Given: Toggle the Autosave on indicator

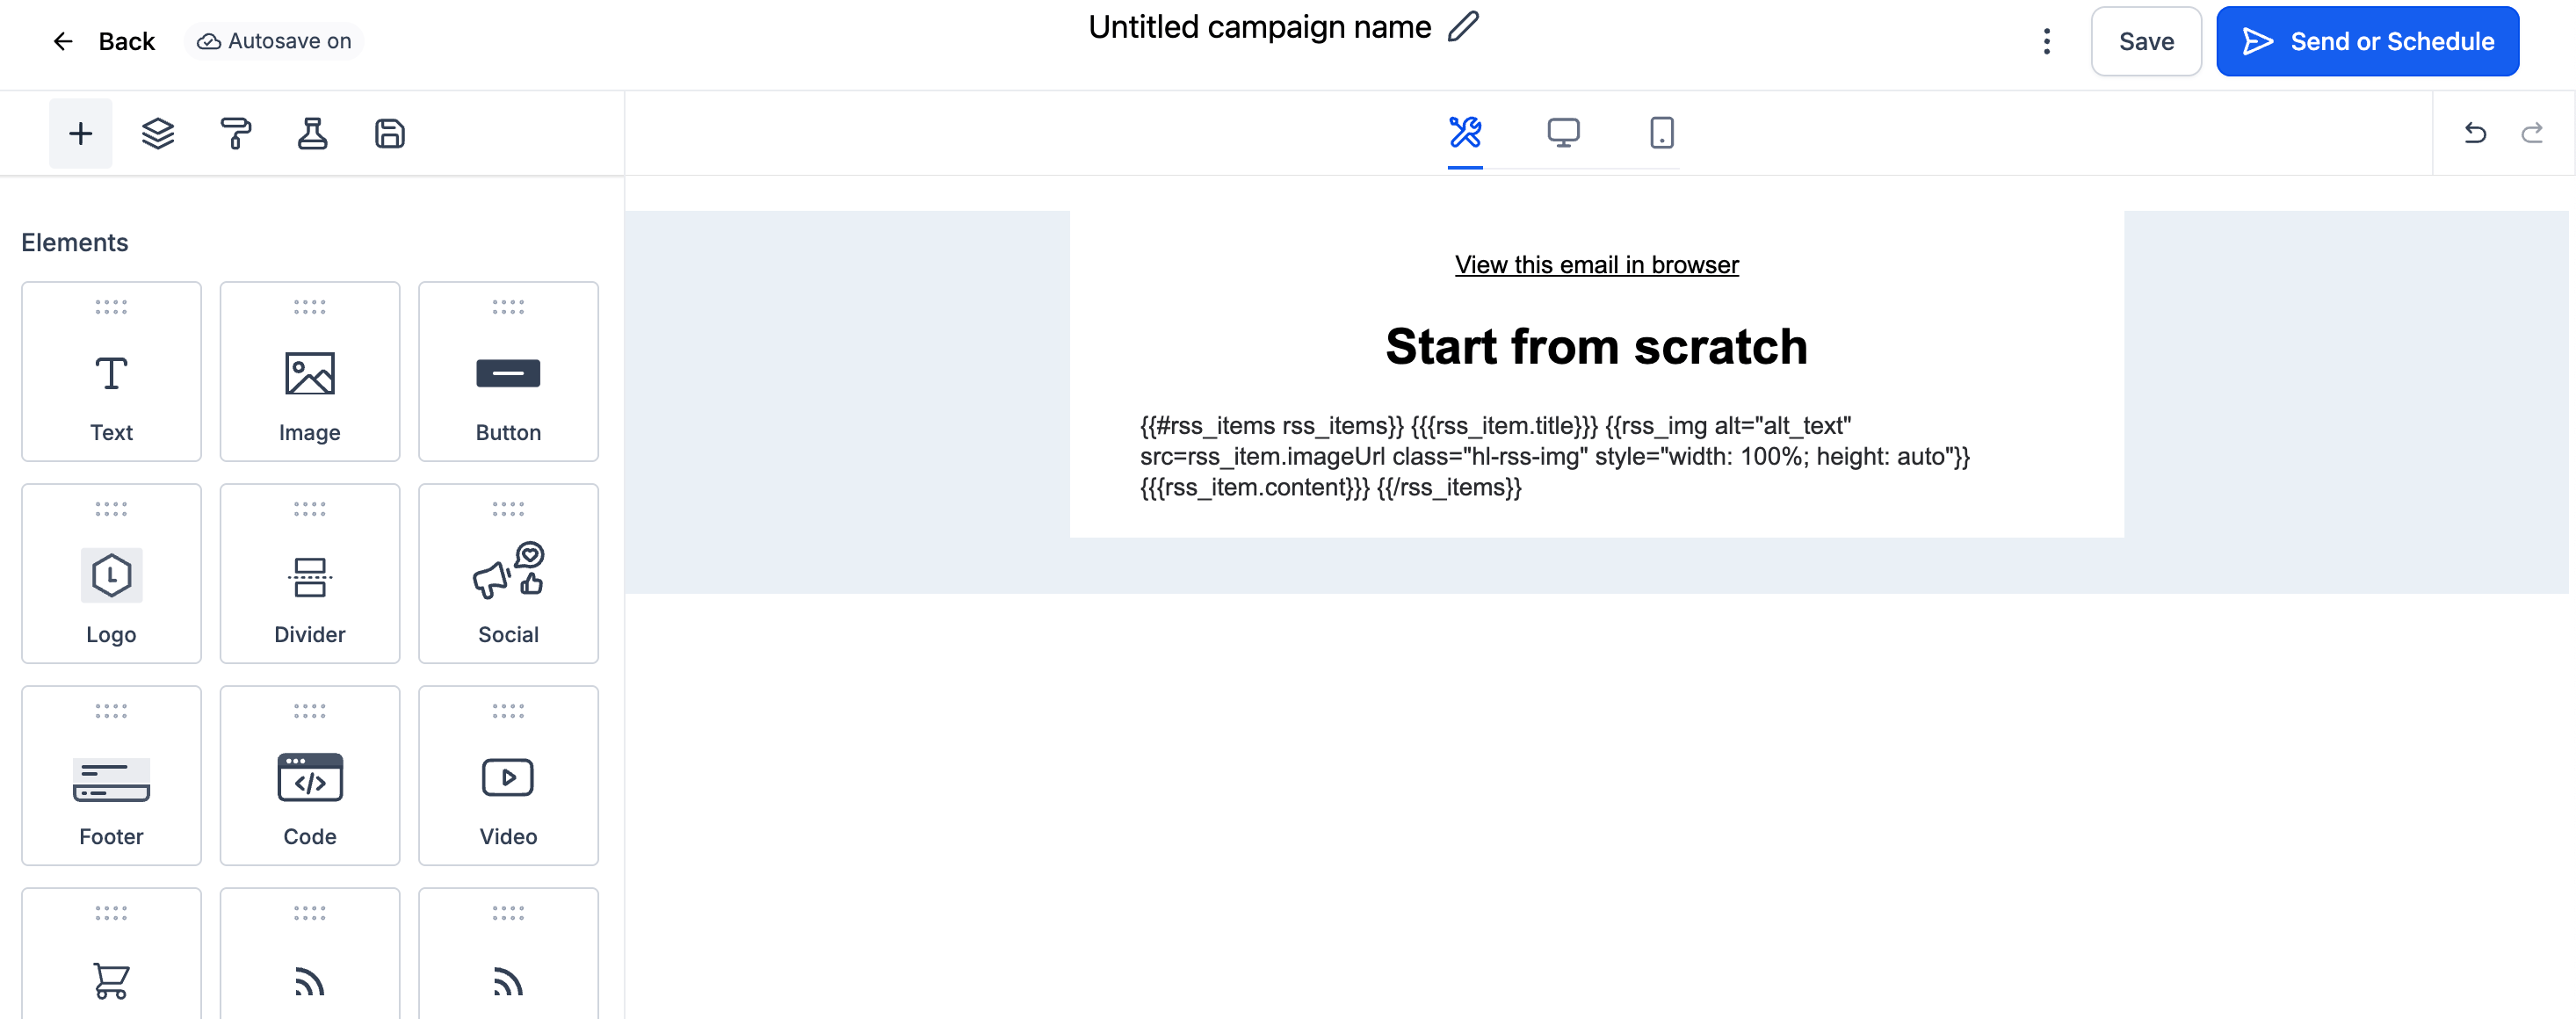Looking at the screenshot, I should [274, 41].
